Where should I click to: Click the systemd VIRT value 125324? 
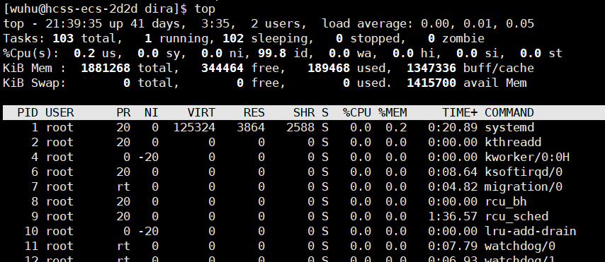194,127
